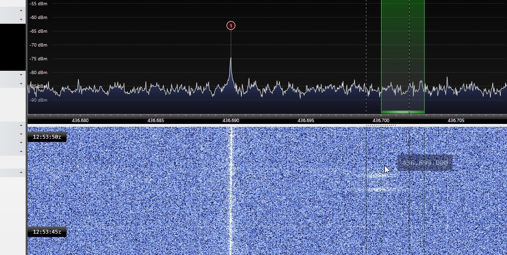The width and height of the screenshot is (507, 255).
Task: Tune to 436.700 on the frequency scale
Action: point(381,121)
